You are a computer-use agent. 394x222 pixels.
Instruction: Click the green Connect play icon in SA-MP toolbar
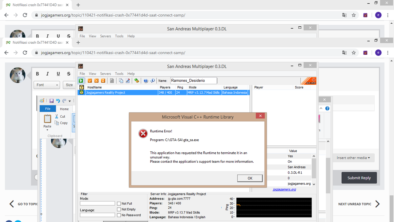coord(81,81)
